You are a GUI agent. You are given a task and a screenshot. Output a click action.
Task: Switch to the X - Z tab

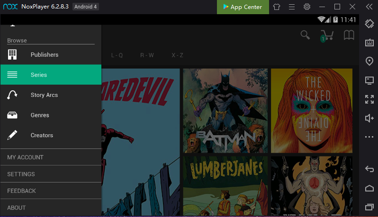pos(178,55)
